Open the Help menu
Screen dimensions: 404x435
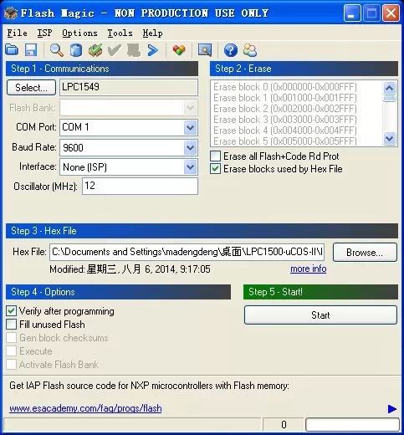pyautogui.click(x=152, y=33)
